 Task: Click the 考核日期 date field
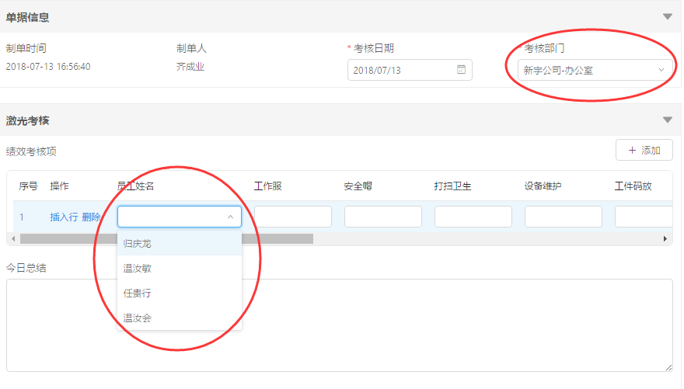point(410,70)
